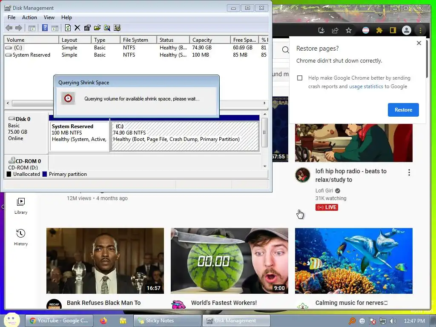Image resolution: width=436 pixels, height=327 pixels.
Task: Open the Extensions puzzle piece icon
Action: pos(379,30)
